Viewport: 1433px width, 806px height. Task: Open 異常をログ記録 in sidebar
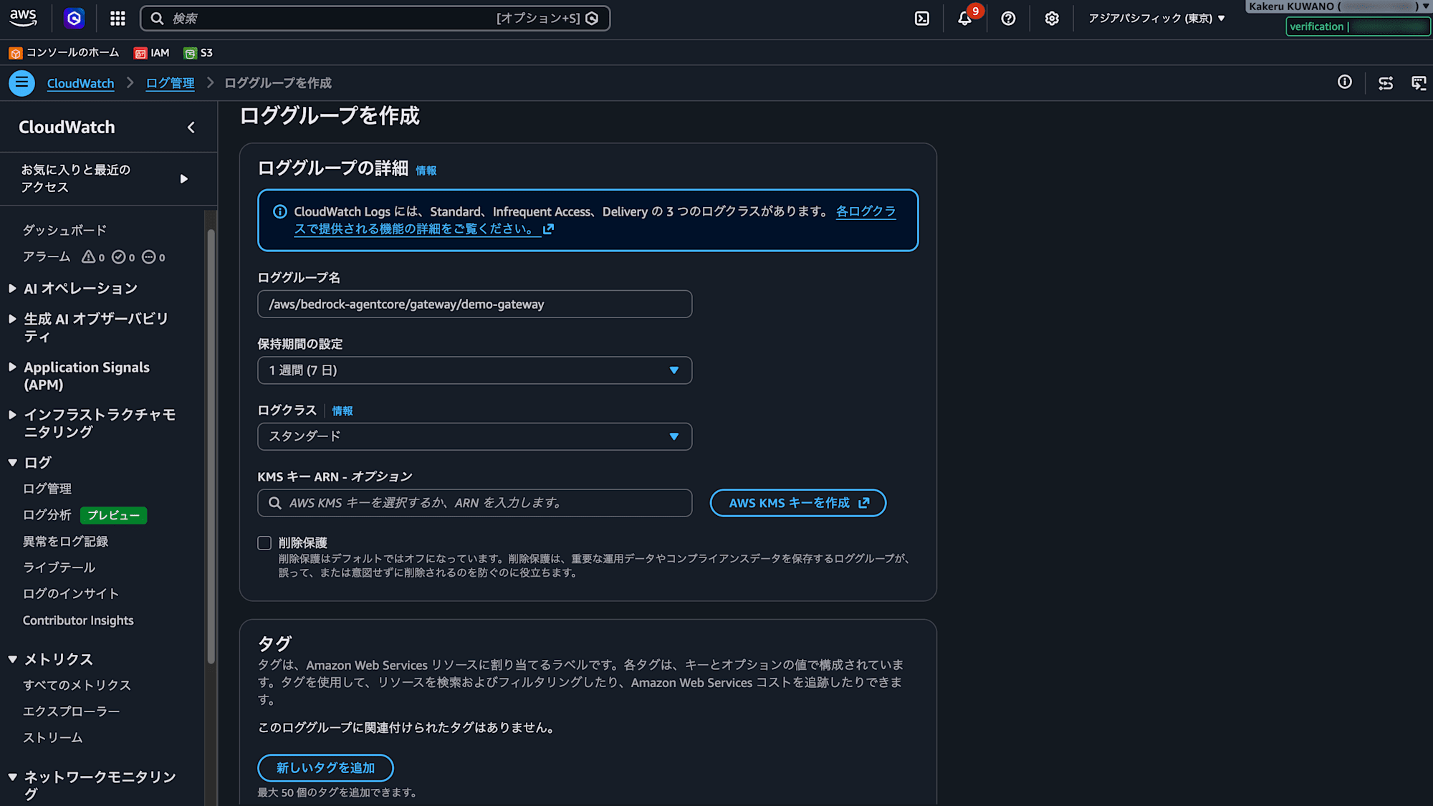coord(65,542)
